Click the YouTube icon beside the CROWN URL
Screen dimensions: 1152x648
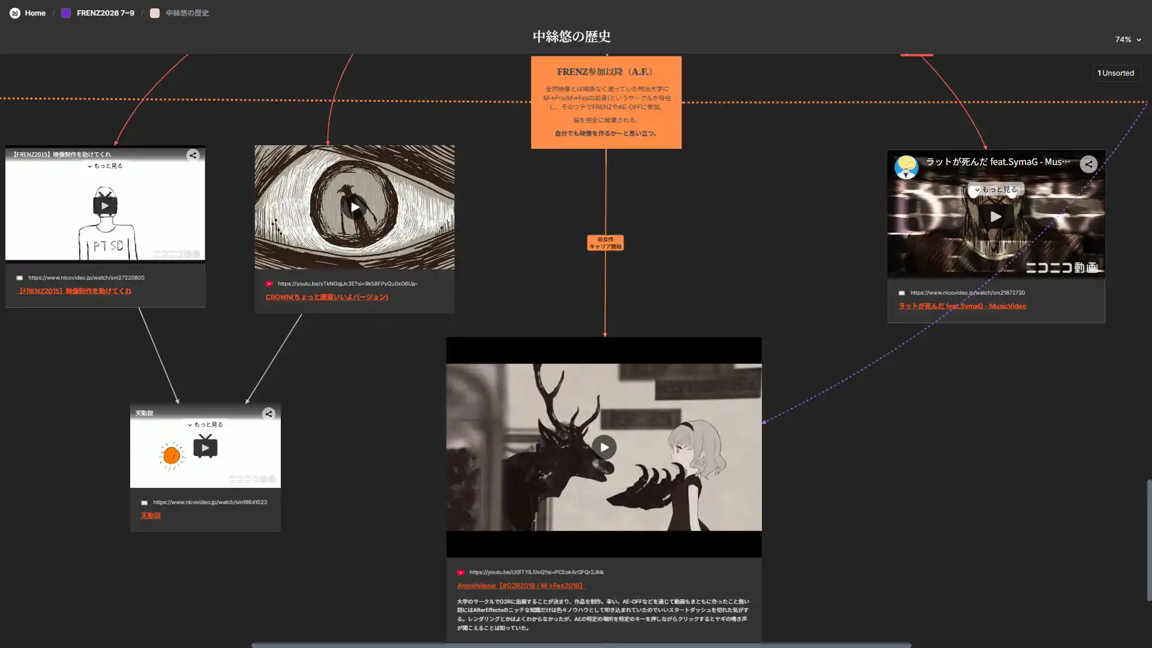269,284
